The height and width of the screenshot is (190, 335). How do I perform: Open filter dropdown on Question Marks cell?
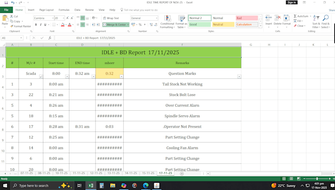(x=239, y=77)
